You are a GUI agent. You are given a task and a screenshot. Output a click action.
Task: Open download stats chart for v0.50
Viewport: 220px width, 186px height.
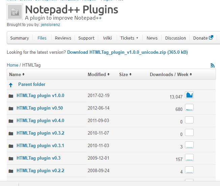pos(189,108)
